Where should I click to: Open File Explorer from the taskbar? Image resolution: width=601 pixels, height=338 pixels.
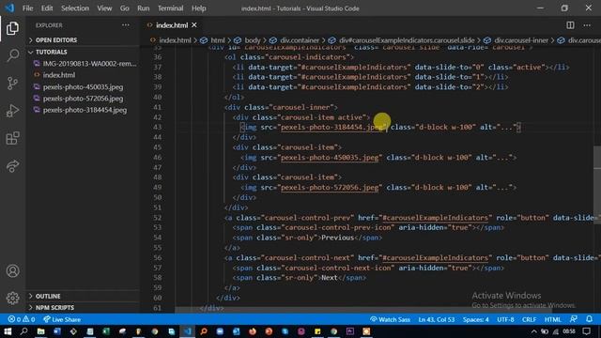tap(40, 331)
